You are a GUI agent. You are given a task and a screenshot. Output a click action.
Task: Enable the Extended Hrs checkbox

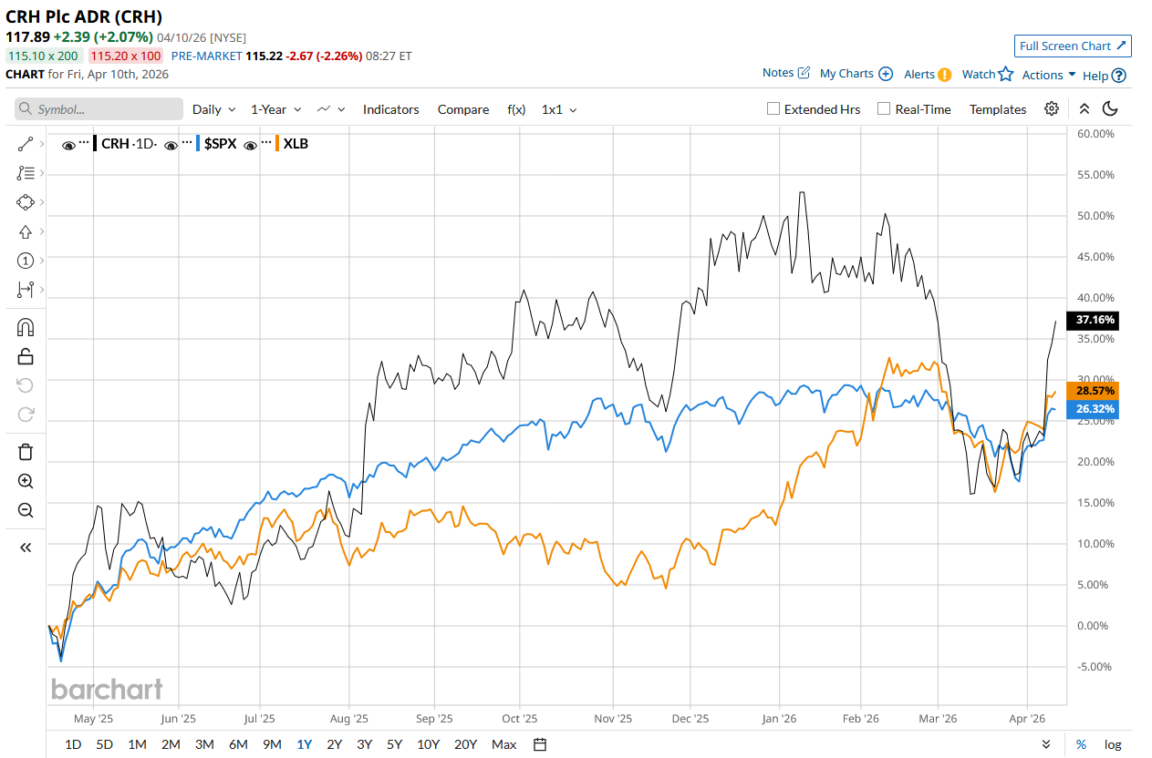point(773,109)
